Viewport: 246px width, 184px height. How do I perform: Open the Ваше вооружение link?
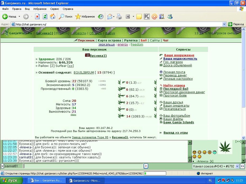179,55
